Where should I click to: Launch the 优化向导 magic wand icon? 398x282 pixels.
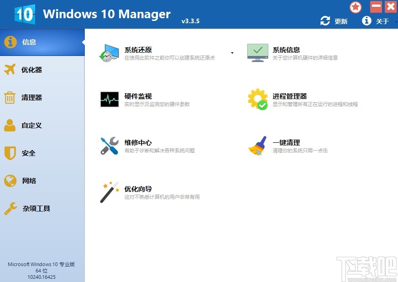[109, 192]
